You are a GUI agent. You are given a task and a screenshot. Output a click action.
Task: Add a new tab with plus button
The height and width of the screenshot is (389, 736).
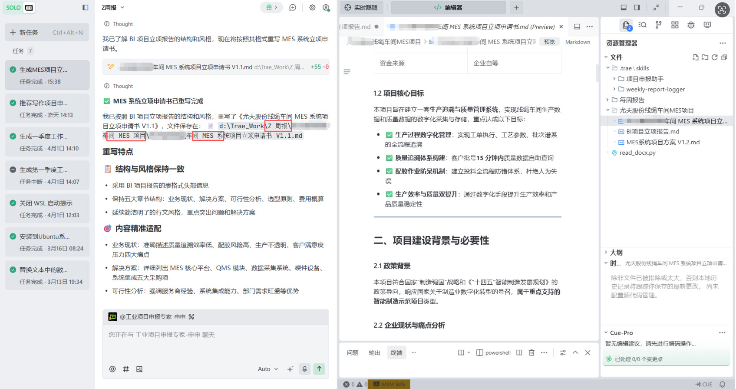516,7
